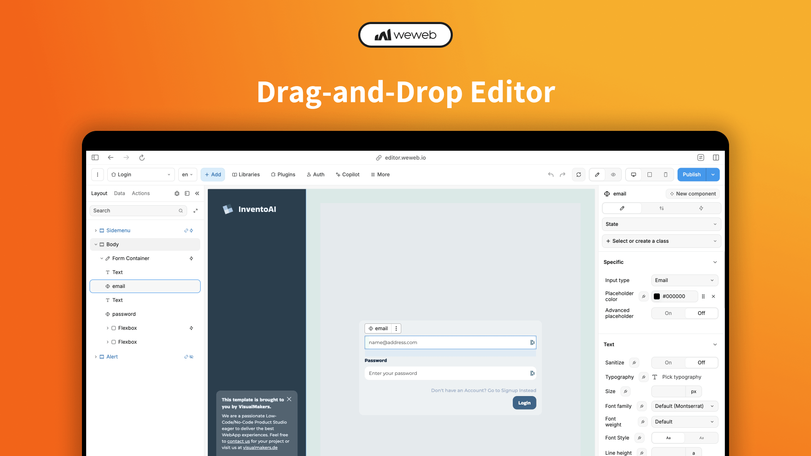Click bind icon next to Font family
Screen dimensions: 811x456
point(642,406)
